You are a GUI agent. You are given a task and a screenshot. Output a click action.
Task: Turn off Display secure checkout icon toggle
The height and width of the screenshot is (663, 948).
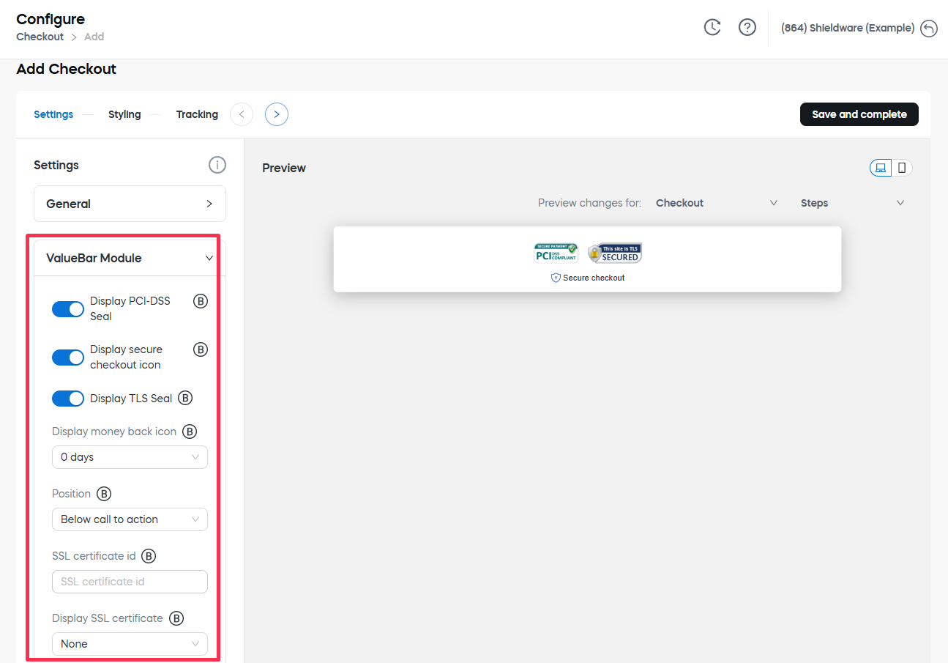68,358
